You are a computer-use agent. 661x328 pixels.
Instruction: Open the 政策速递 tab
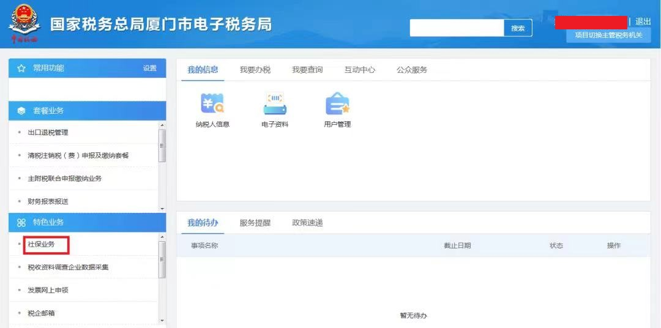(307, 223)
